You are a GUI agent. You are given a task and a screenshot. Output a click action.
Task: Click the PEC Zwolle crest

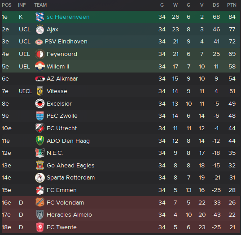(40, 116)
